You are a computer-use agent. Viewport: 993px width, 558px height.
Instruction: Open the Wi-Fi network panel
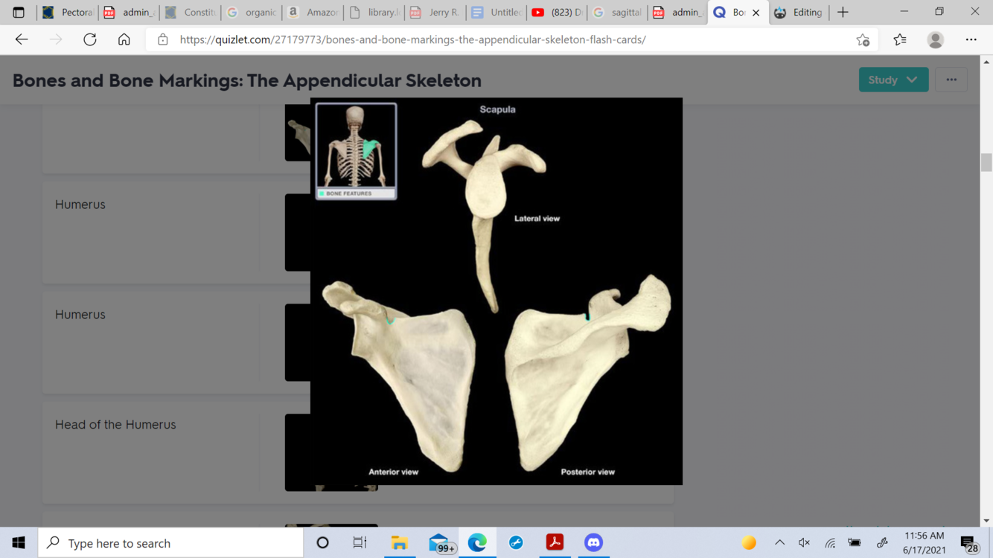click(830, 543)
